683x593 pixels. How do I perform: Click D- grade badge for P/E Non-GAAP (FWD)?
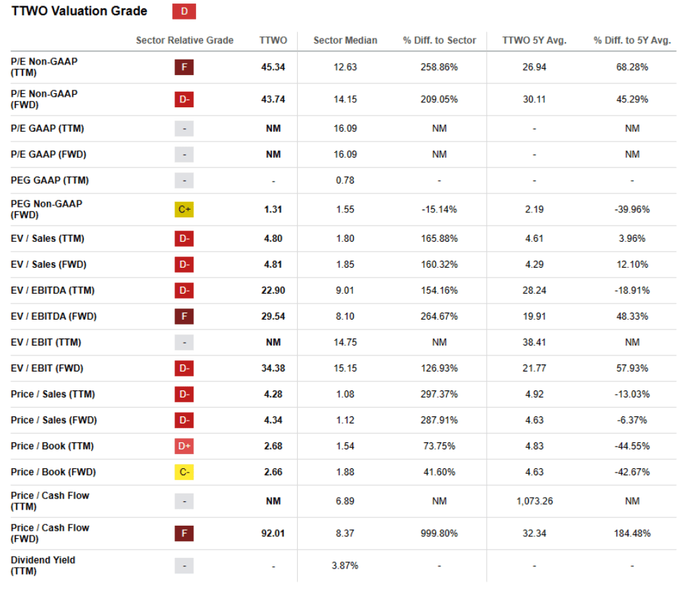pos(184,100)
